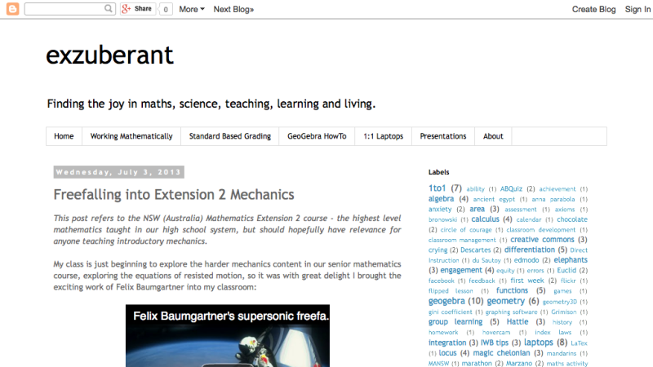Select the ancient egypt label
This screenshot has height=367, width=653.
tap(494, 199)
